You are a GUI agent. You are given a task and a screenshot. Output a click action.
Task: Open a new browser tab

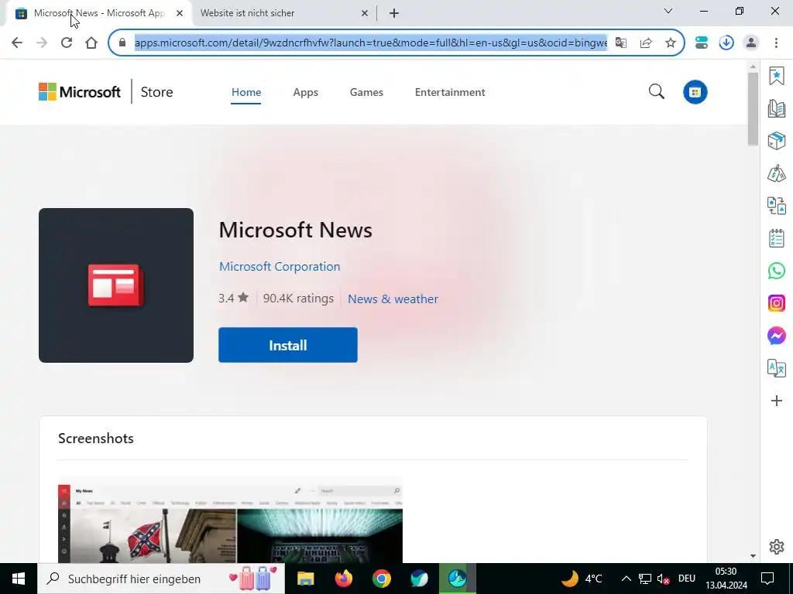394,13
